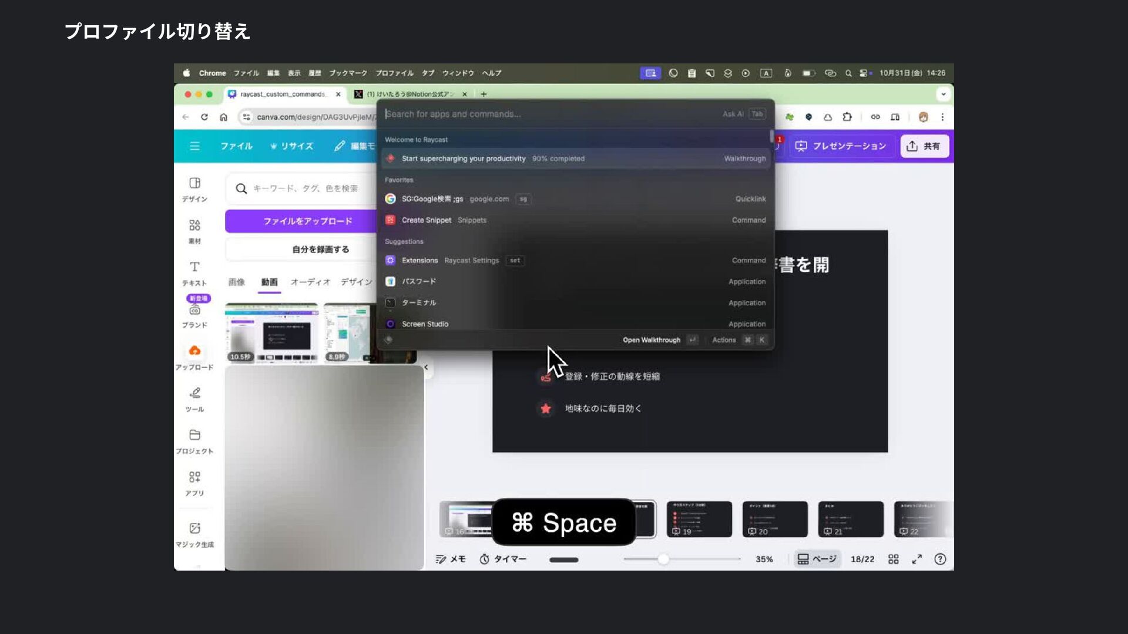The width and height of the screenshot is (1128, 634).
Task: Open Chrome's tab search dropdown
Action: click(944, 94)
